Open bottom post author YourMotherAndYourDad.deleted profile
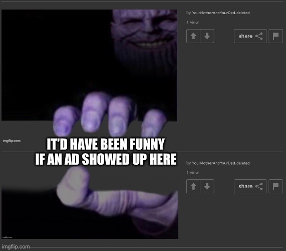Screen dimensions: 286x251 coord(221,163)
